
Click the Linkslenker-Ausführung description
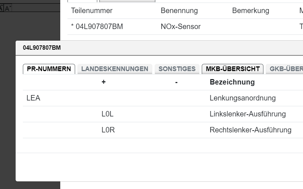[x=247, y=114]
